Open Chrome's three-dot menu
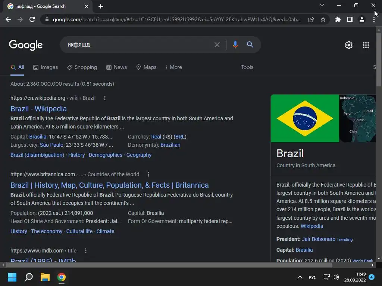Viewport: 382px width, 286px height. point(374,19)
